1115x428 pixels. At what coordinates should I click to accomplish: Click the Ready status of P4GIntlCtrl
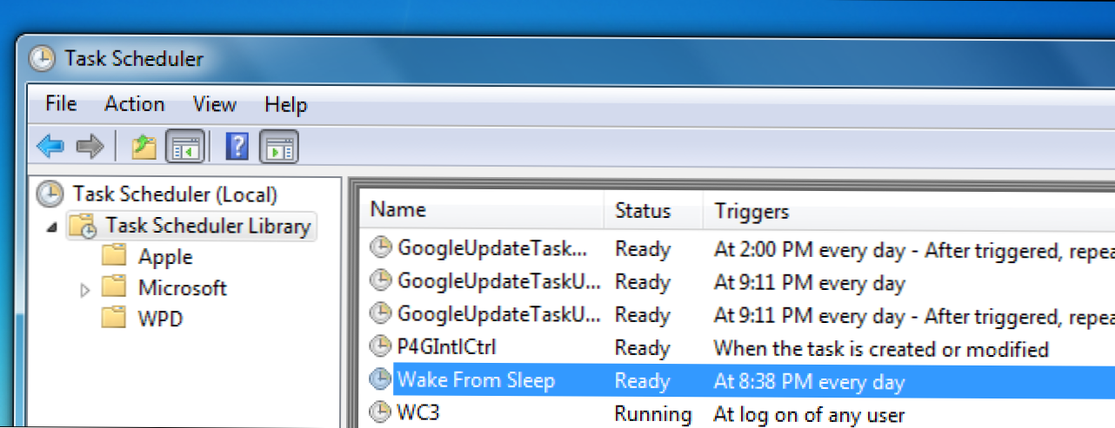click(643, 349)
